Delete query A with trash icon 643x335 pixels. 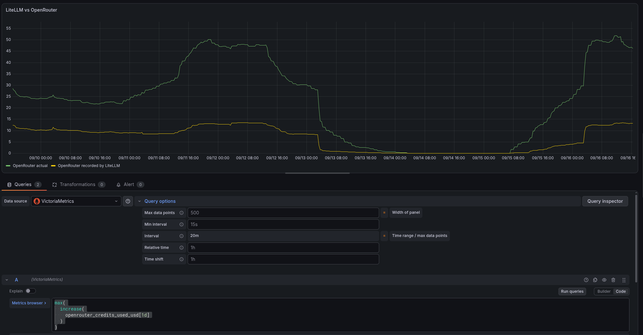coord(613,280)
